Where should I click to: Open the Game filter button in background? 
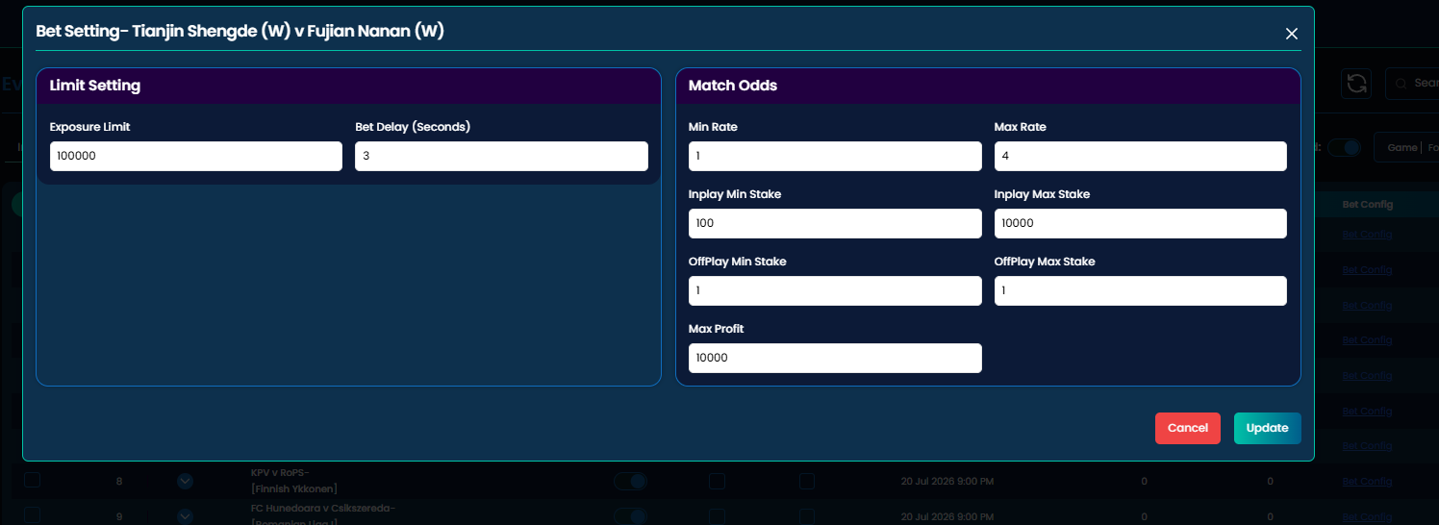pos(1405,147)
